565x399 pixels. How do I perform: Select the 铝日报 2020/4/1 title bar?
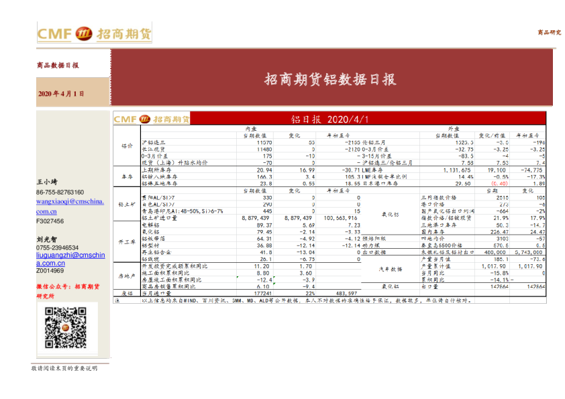(x=332, y=116)
